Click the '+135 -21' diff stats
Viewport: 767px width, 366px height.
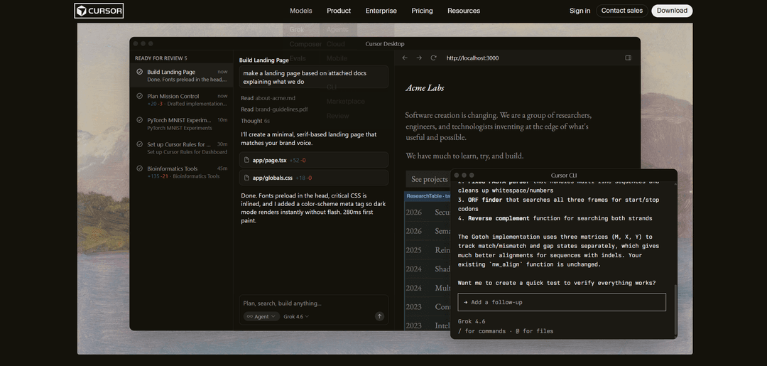pos(158,176)
